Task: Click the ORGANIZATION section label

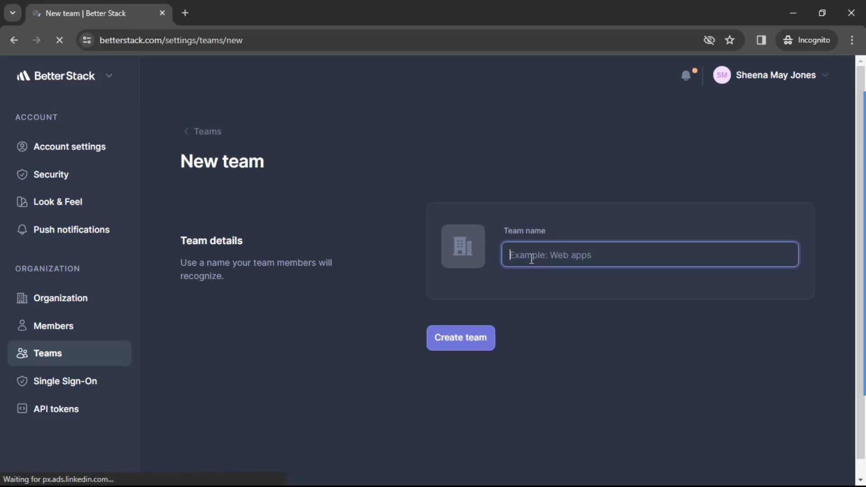Action: pos(48,269)
